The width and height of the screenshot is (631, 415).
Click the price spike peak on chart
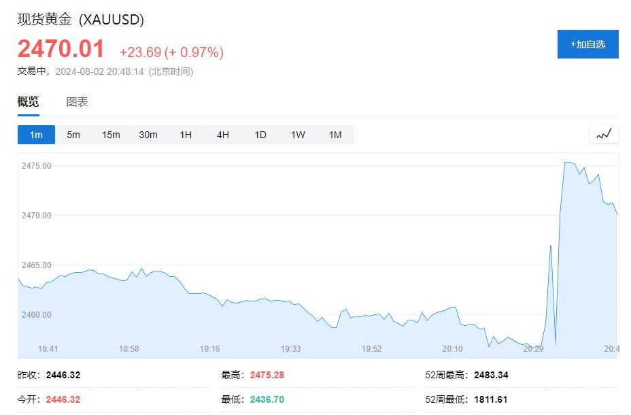point(566,163)
